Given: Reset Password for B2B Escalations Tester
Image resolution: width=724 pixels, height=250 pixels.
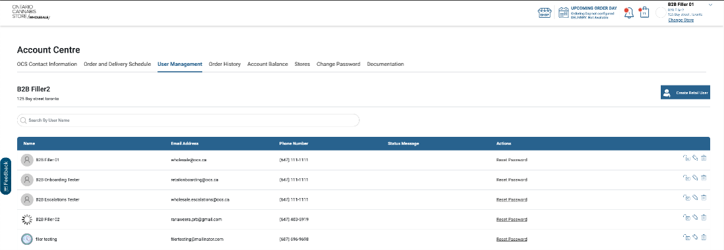Looking at the screenshot, I should (x=511, y=200).
